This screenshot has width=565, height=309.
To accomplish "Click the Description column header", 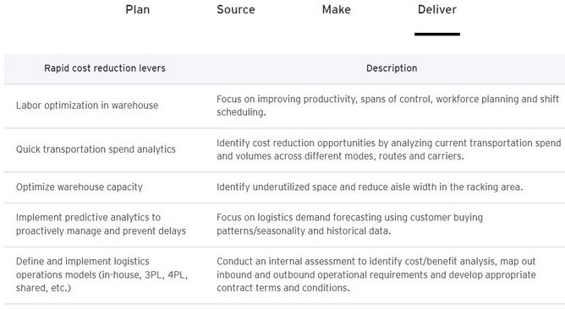I will pyautogui.click(x=392, y=68).
